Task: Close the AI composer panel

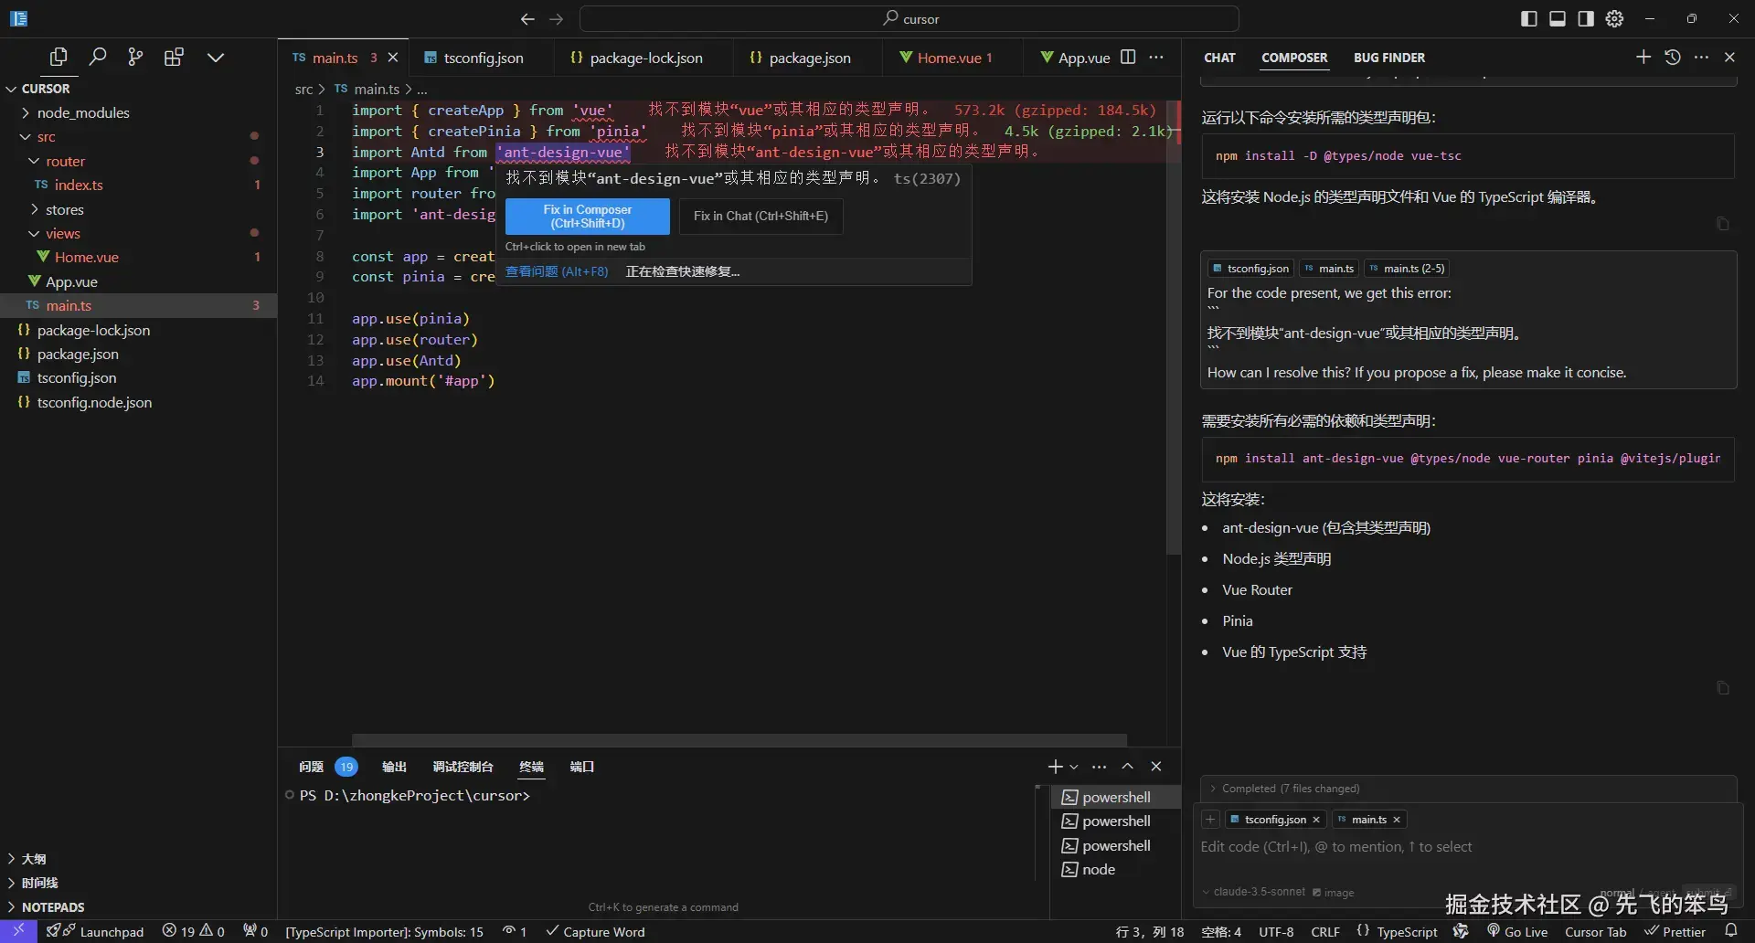Action: (x=1729, y=57)
